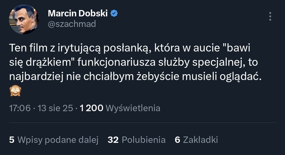Open Marcin Dobski's profile picture

point(24,19)
